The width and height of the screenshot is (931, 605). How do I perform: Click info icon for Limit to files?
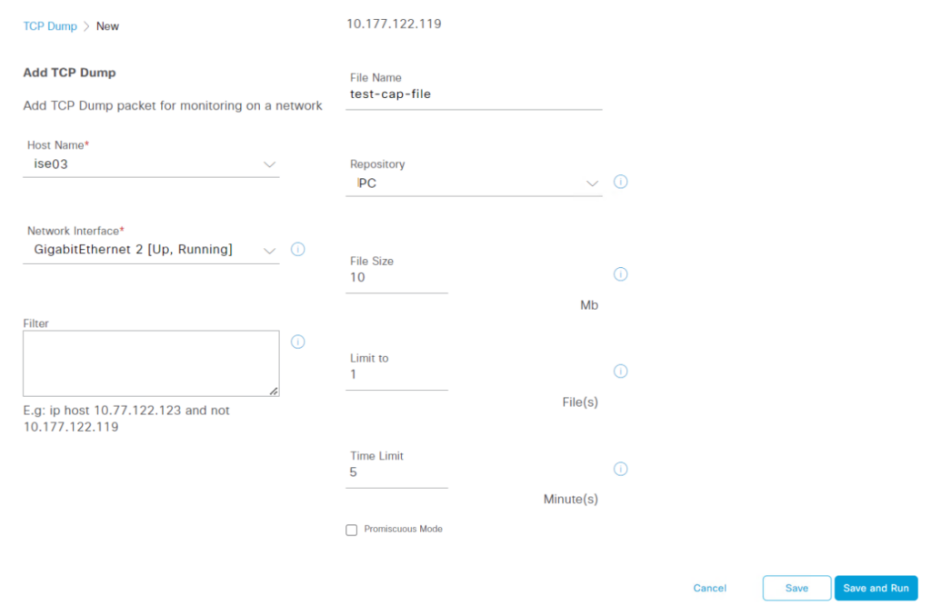pyautogui.click(x=621, y=372)
